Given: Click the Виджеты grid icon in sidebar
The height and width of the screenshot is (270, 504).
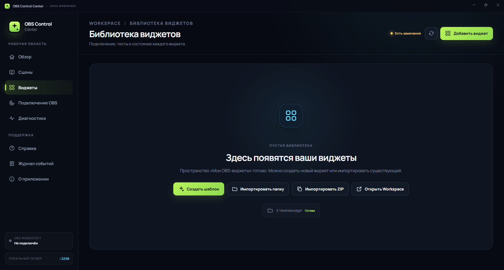Looking at the screenshot, I should point(12,88).
